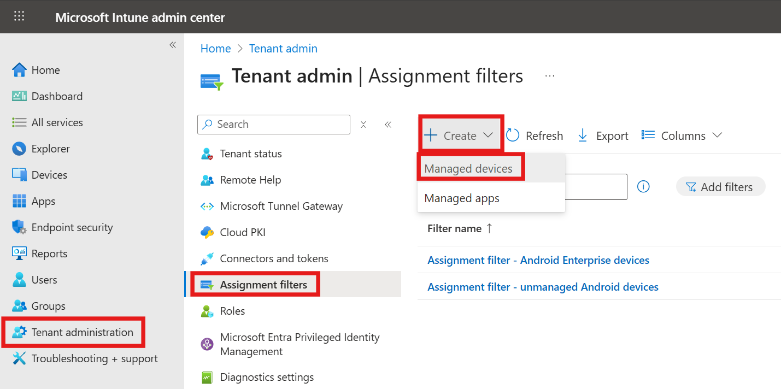The width and height of the screenshot is (781, 389).
Task: Click the Explorer compass icon
Action: click(x=19, y=149)
